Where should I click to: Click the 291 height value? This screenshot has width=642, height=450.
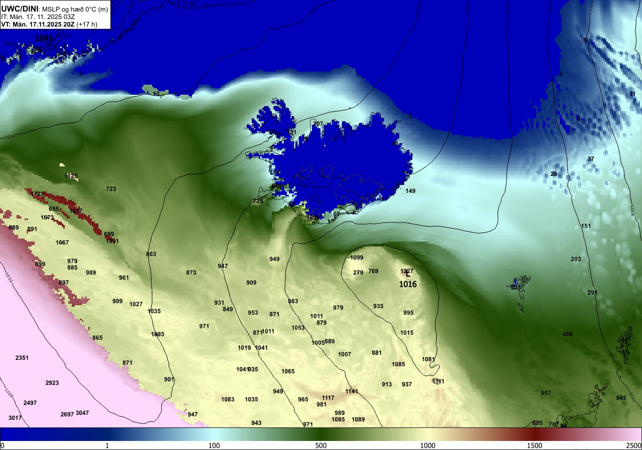point(592,293)
